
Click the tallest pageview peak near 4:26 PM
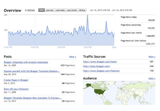tap(87, 15)
